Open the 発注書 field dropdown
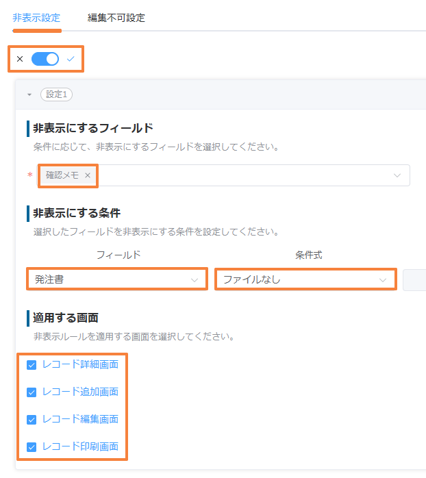 (x=117, y=279)
